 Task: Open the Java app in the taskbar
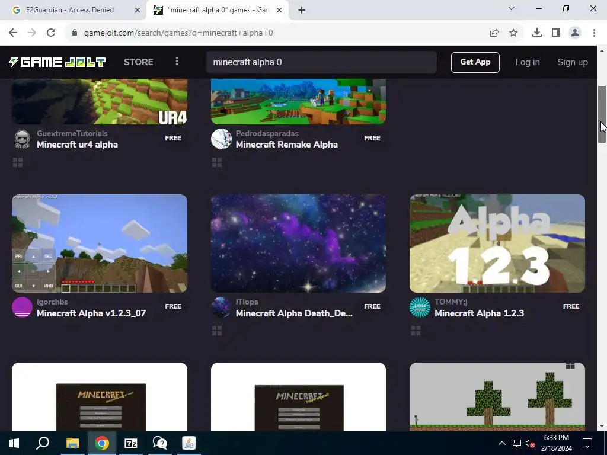tap(189, 443)
